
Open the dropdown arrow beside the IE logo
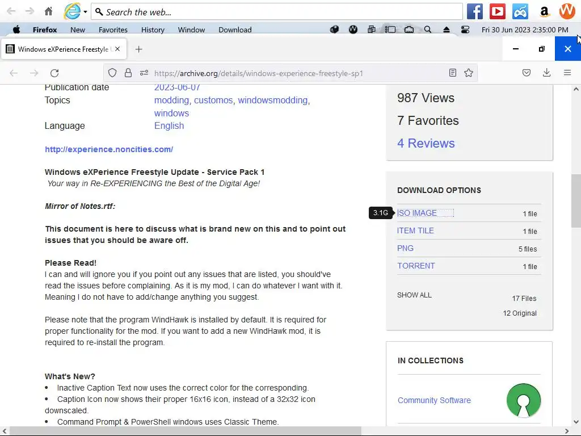coord(85,12)
